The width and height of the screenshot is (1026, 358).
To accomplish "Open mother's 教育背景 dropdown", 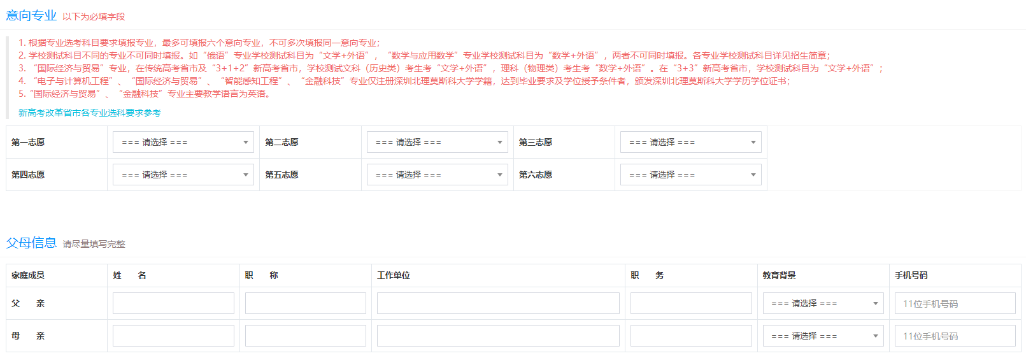I will click(x=823, y=336).
